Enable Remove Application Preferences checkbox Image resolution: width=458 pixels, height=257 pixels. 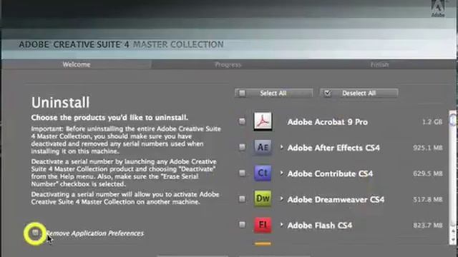pos(35,233)
